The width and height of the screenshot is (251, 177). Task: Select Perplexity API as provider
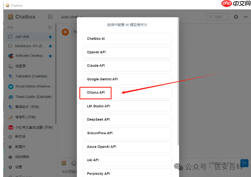(x=127, y=173)
